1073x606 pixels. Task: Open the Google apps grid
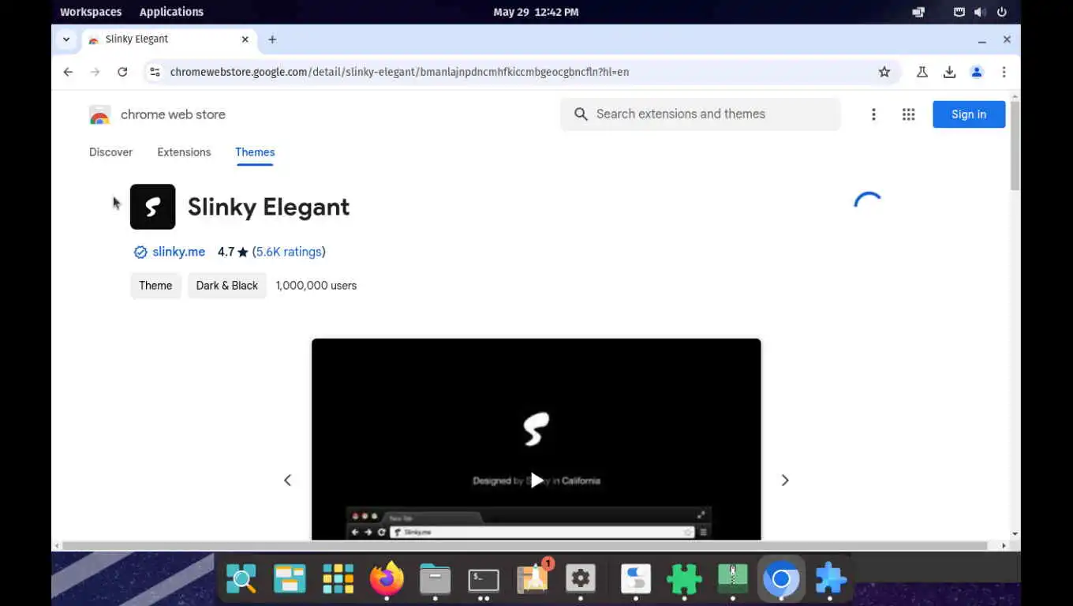908,114
